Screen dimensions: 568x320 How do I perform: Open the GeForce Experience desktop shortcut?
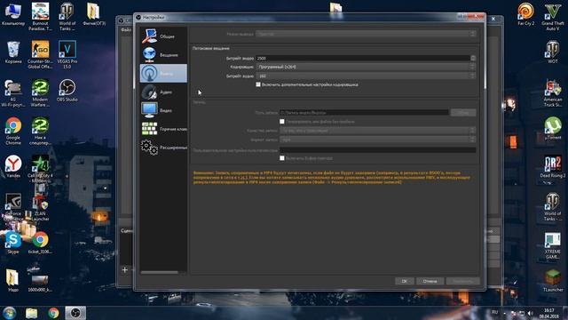[13, 207]
